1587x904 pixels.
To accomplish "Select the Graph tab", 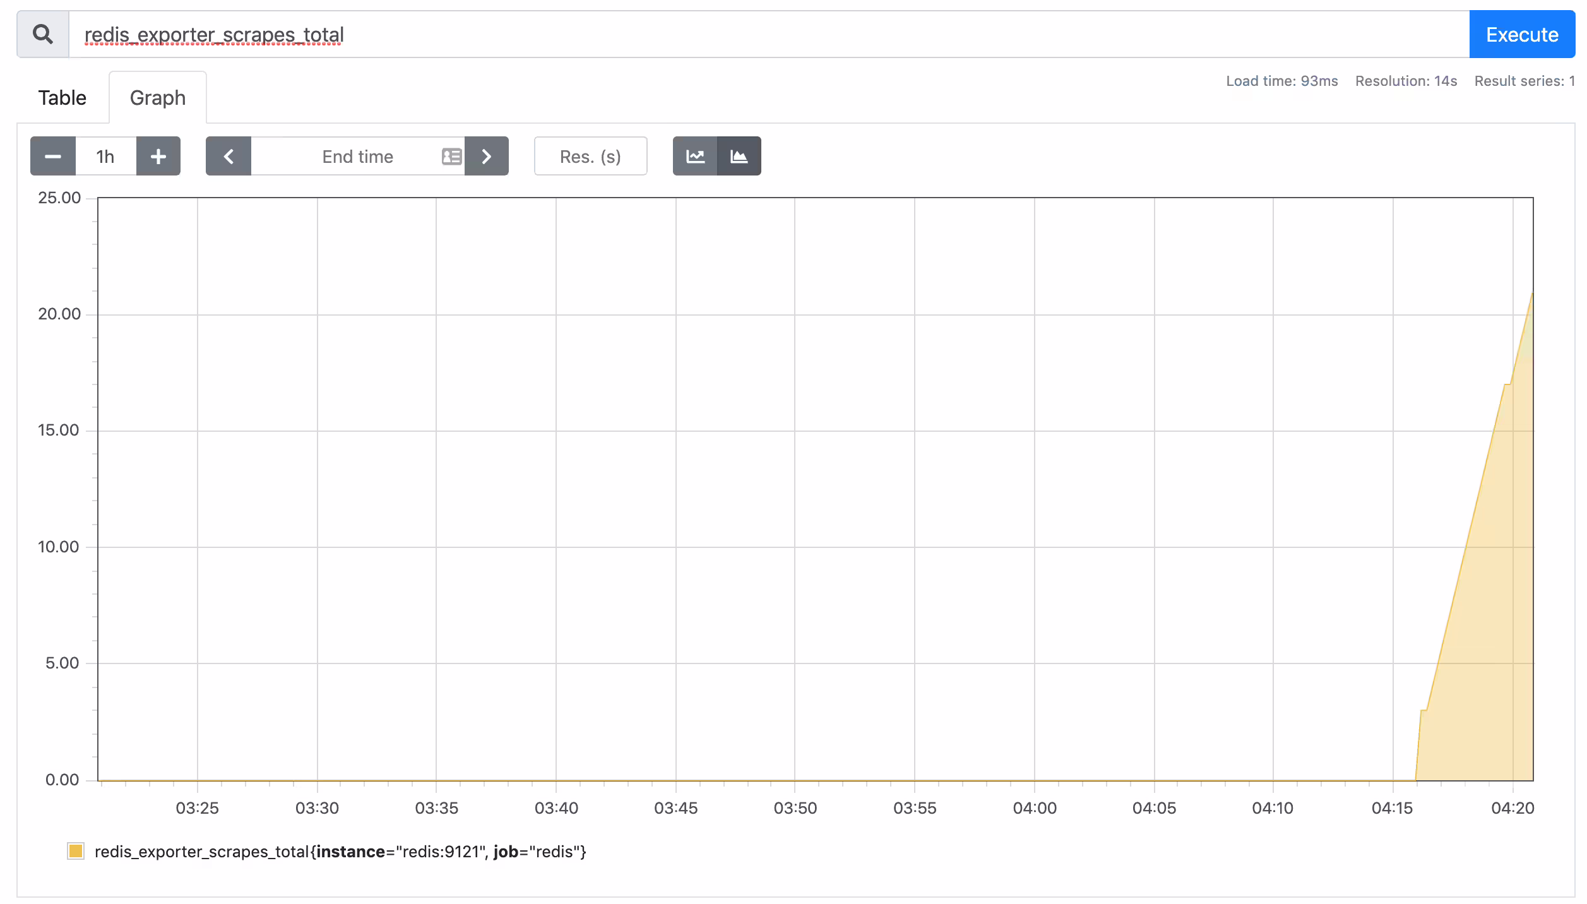I will click(x=158, y=98).
